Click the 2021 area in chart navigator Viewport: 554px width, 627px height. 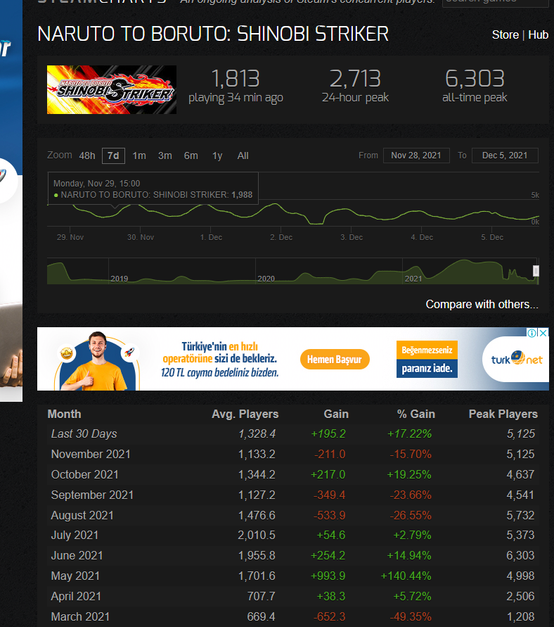coord(413,278)
